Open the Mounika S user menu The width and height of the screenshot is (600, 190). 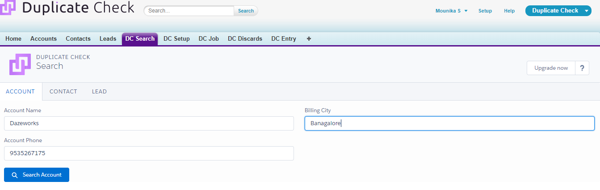[x=451, y=11]
